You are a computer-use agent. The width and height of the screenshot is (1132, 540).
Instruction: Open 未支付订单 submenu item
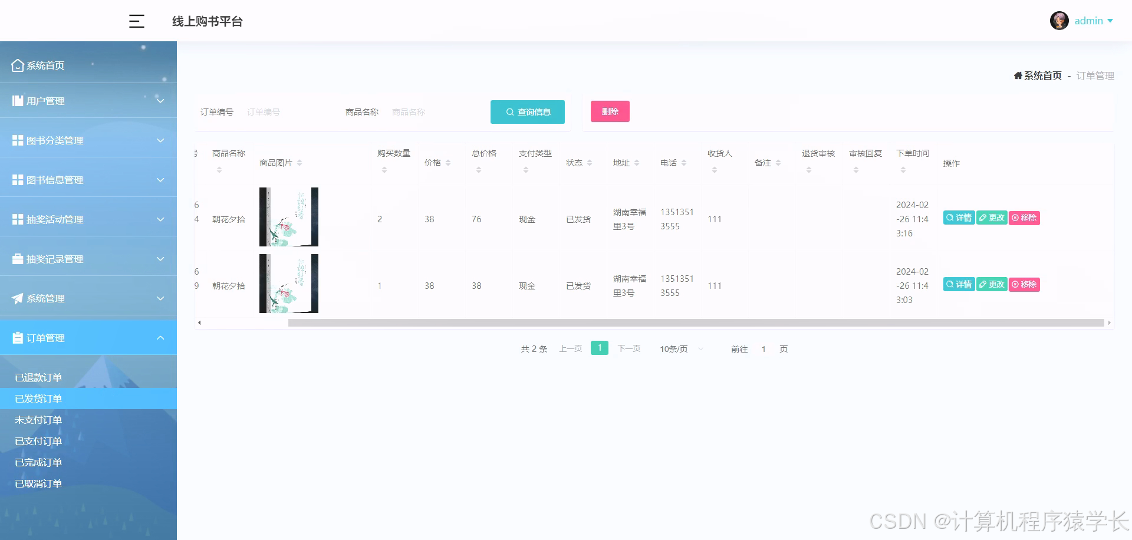88,420
